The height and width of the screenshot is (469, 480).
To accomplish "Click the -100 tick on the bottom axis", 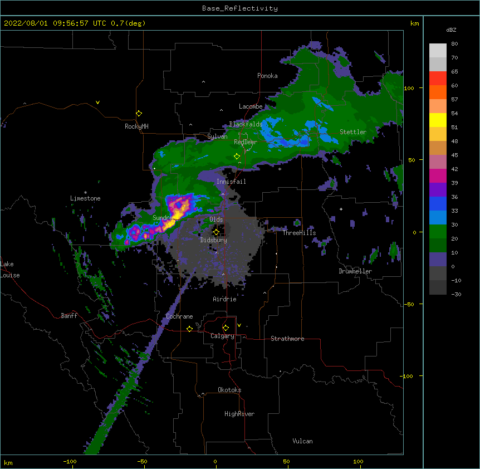I will point(70,462).
